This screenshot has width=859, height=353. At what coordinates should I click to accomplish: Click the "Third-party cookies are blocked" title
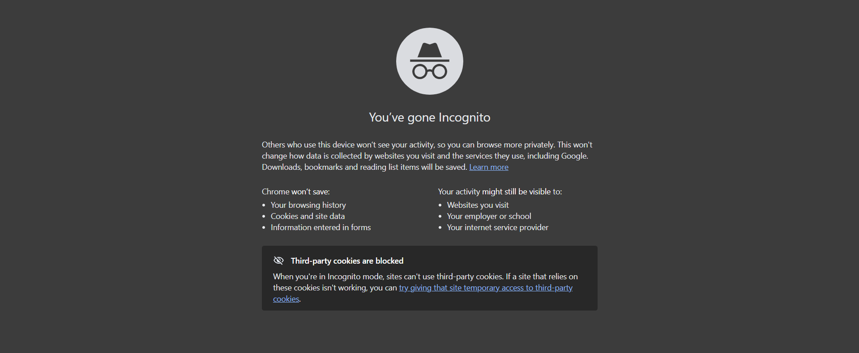click(347, 261)
